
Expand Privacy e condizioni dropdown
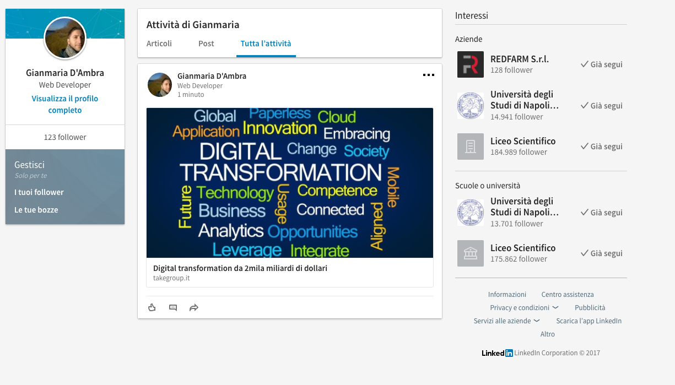524,308
